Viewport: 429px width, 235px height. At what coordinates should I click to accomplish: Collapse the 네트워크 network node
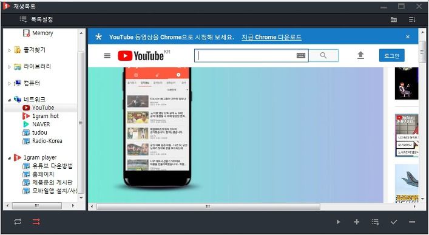[9, 100]
